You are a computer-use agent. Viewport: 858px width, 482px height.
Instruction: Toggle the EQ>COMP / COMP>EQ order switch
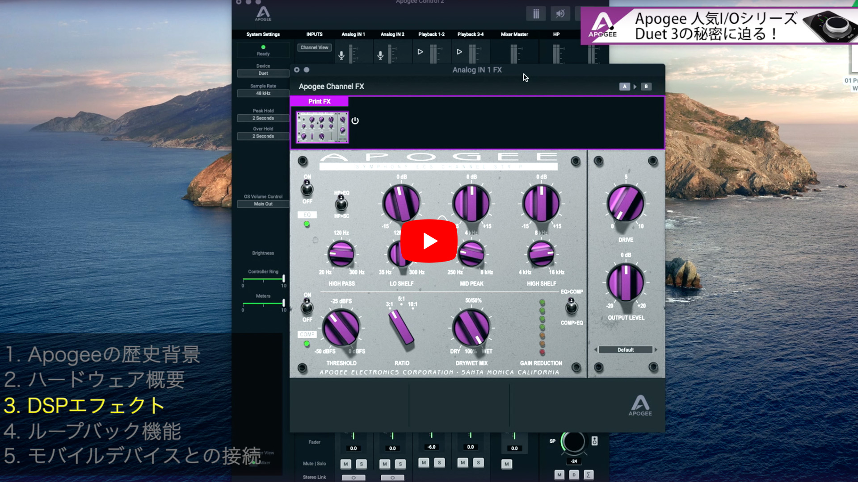572,307
